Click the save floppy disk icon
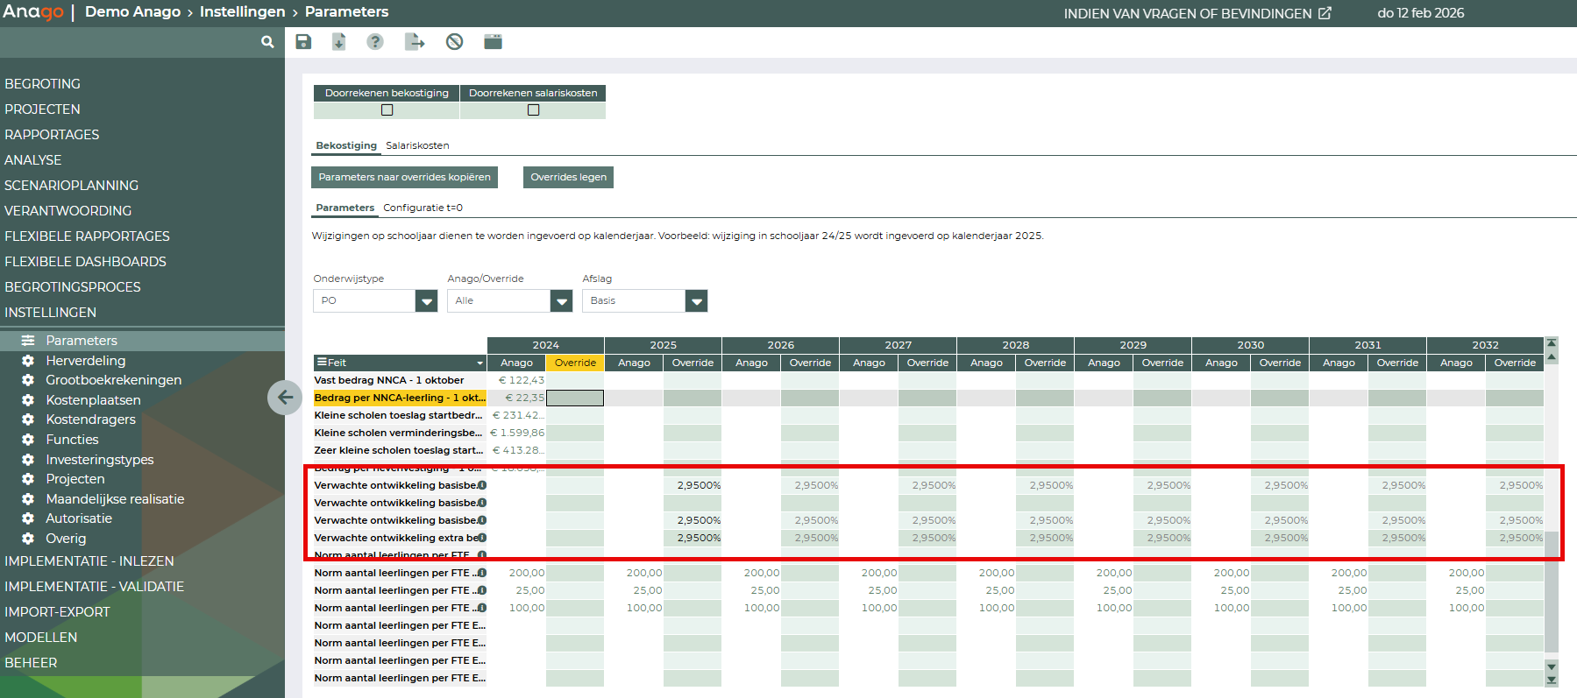Image resolution: width=1577 pixels, height=698 pixels. click(x=303, y=42)
